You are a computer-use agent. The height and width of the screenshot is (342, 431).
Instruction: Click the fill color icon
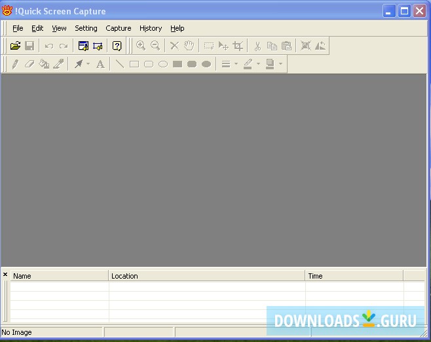270,64
